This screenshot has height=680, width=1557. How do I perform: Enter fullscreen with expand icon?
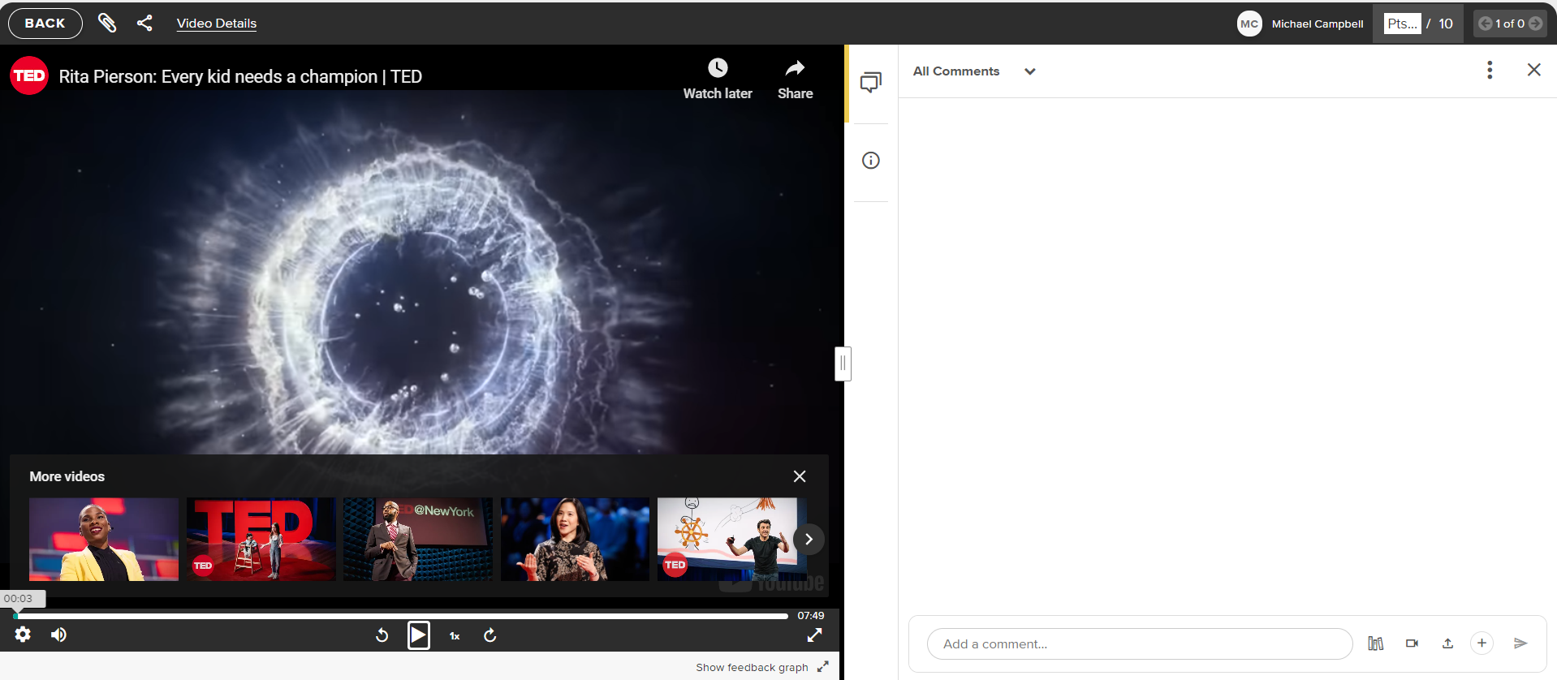click(815, 635)
